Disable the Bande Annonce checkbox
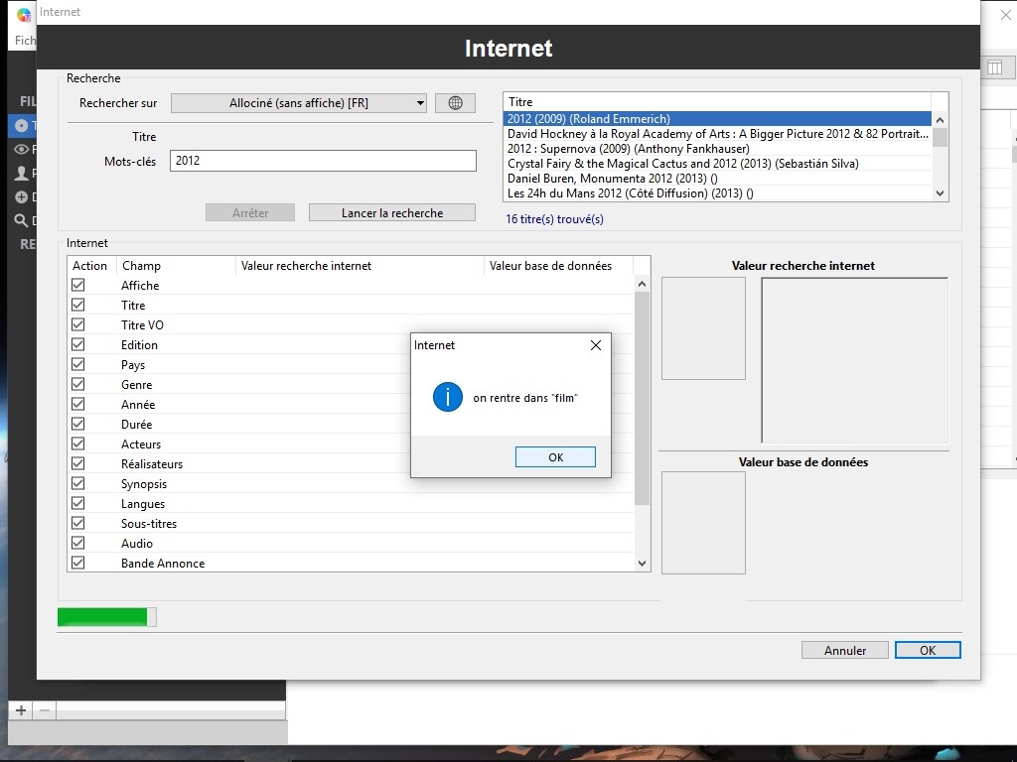This screenshot has width=1017, height=762. pyautogui.click(x=77, y=563)
